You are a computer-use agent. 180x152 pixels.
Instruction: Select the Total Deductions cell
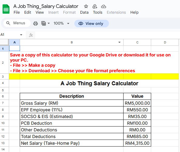coord(72,137)
